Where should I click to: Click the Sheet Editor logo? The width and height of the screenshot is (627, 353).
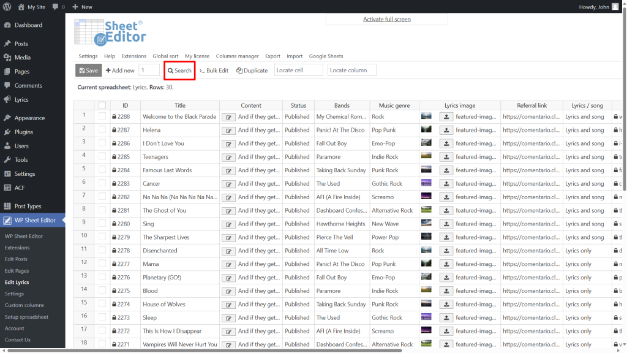point(110,32)
